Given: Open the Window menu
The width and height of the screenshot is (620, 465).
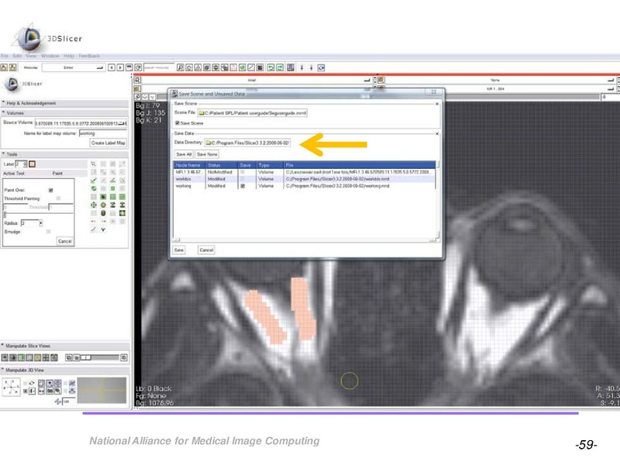Looking at the screenshot, I should click(50, 56).
